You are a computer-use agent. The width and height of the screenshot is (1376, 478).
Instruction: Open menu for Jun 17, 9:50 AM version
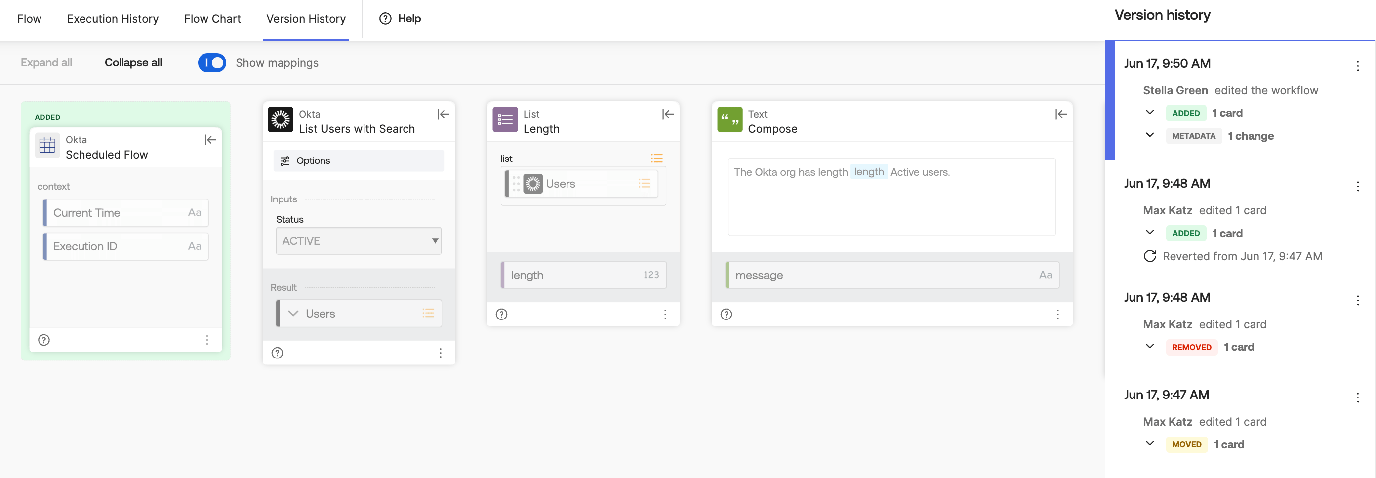pos(1358,66)
